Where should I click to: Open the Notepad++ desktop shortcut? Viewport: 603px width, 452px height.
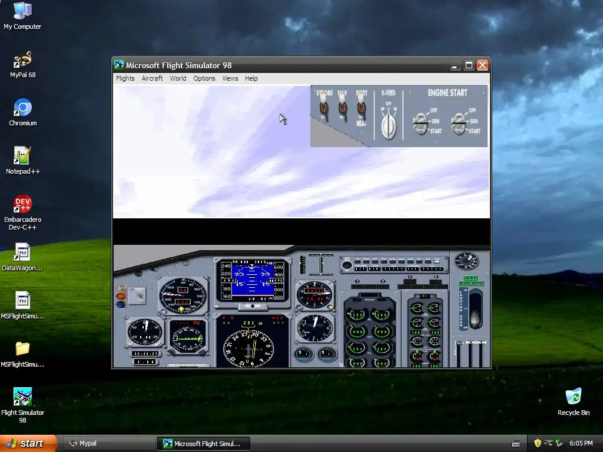23,161
